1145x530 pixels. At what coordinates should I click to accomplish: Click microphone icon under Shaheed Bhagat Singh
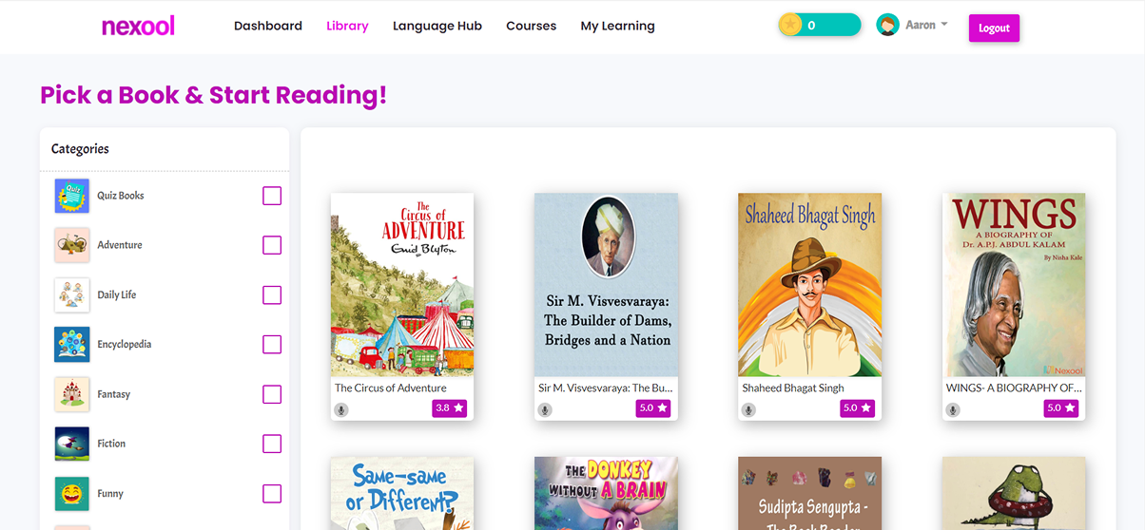pyautogui.click(x=749, y=410)
